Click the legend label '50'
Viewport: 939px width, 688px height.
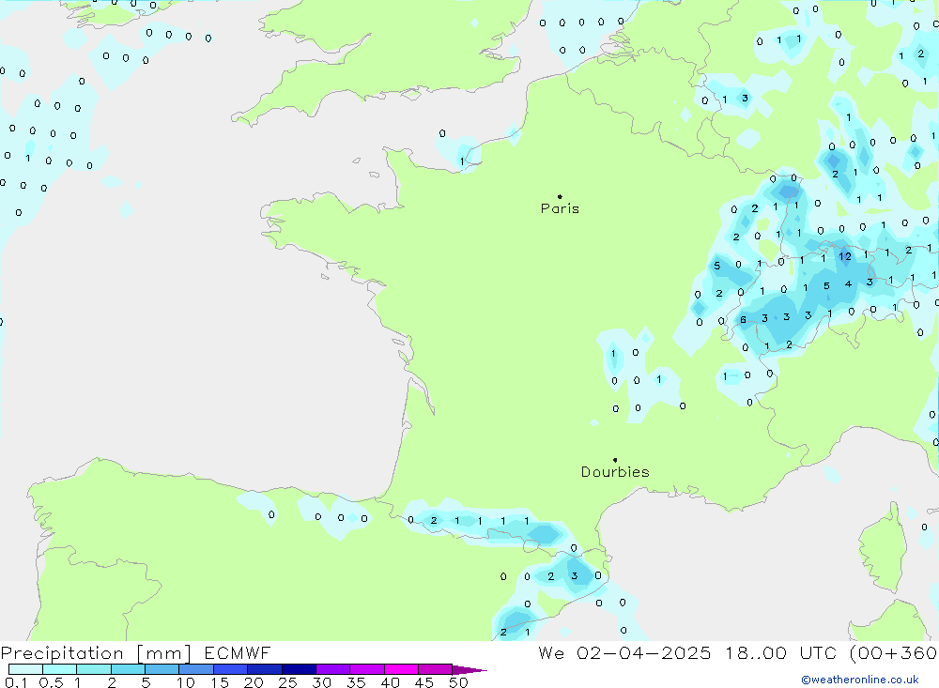pos(458,682)
